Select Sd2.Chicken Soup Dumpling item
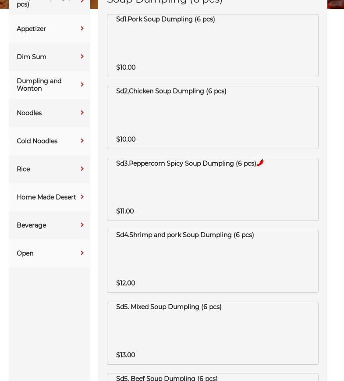This screenshot has width=344, height=381. (x=213, y=118)
